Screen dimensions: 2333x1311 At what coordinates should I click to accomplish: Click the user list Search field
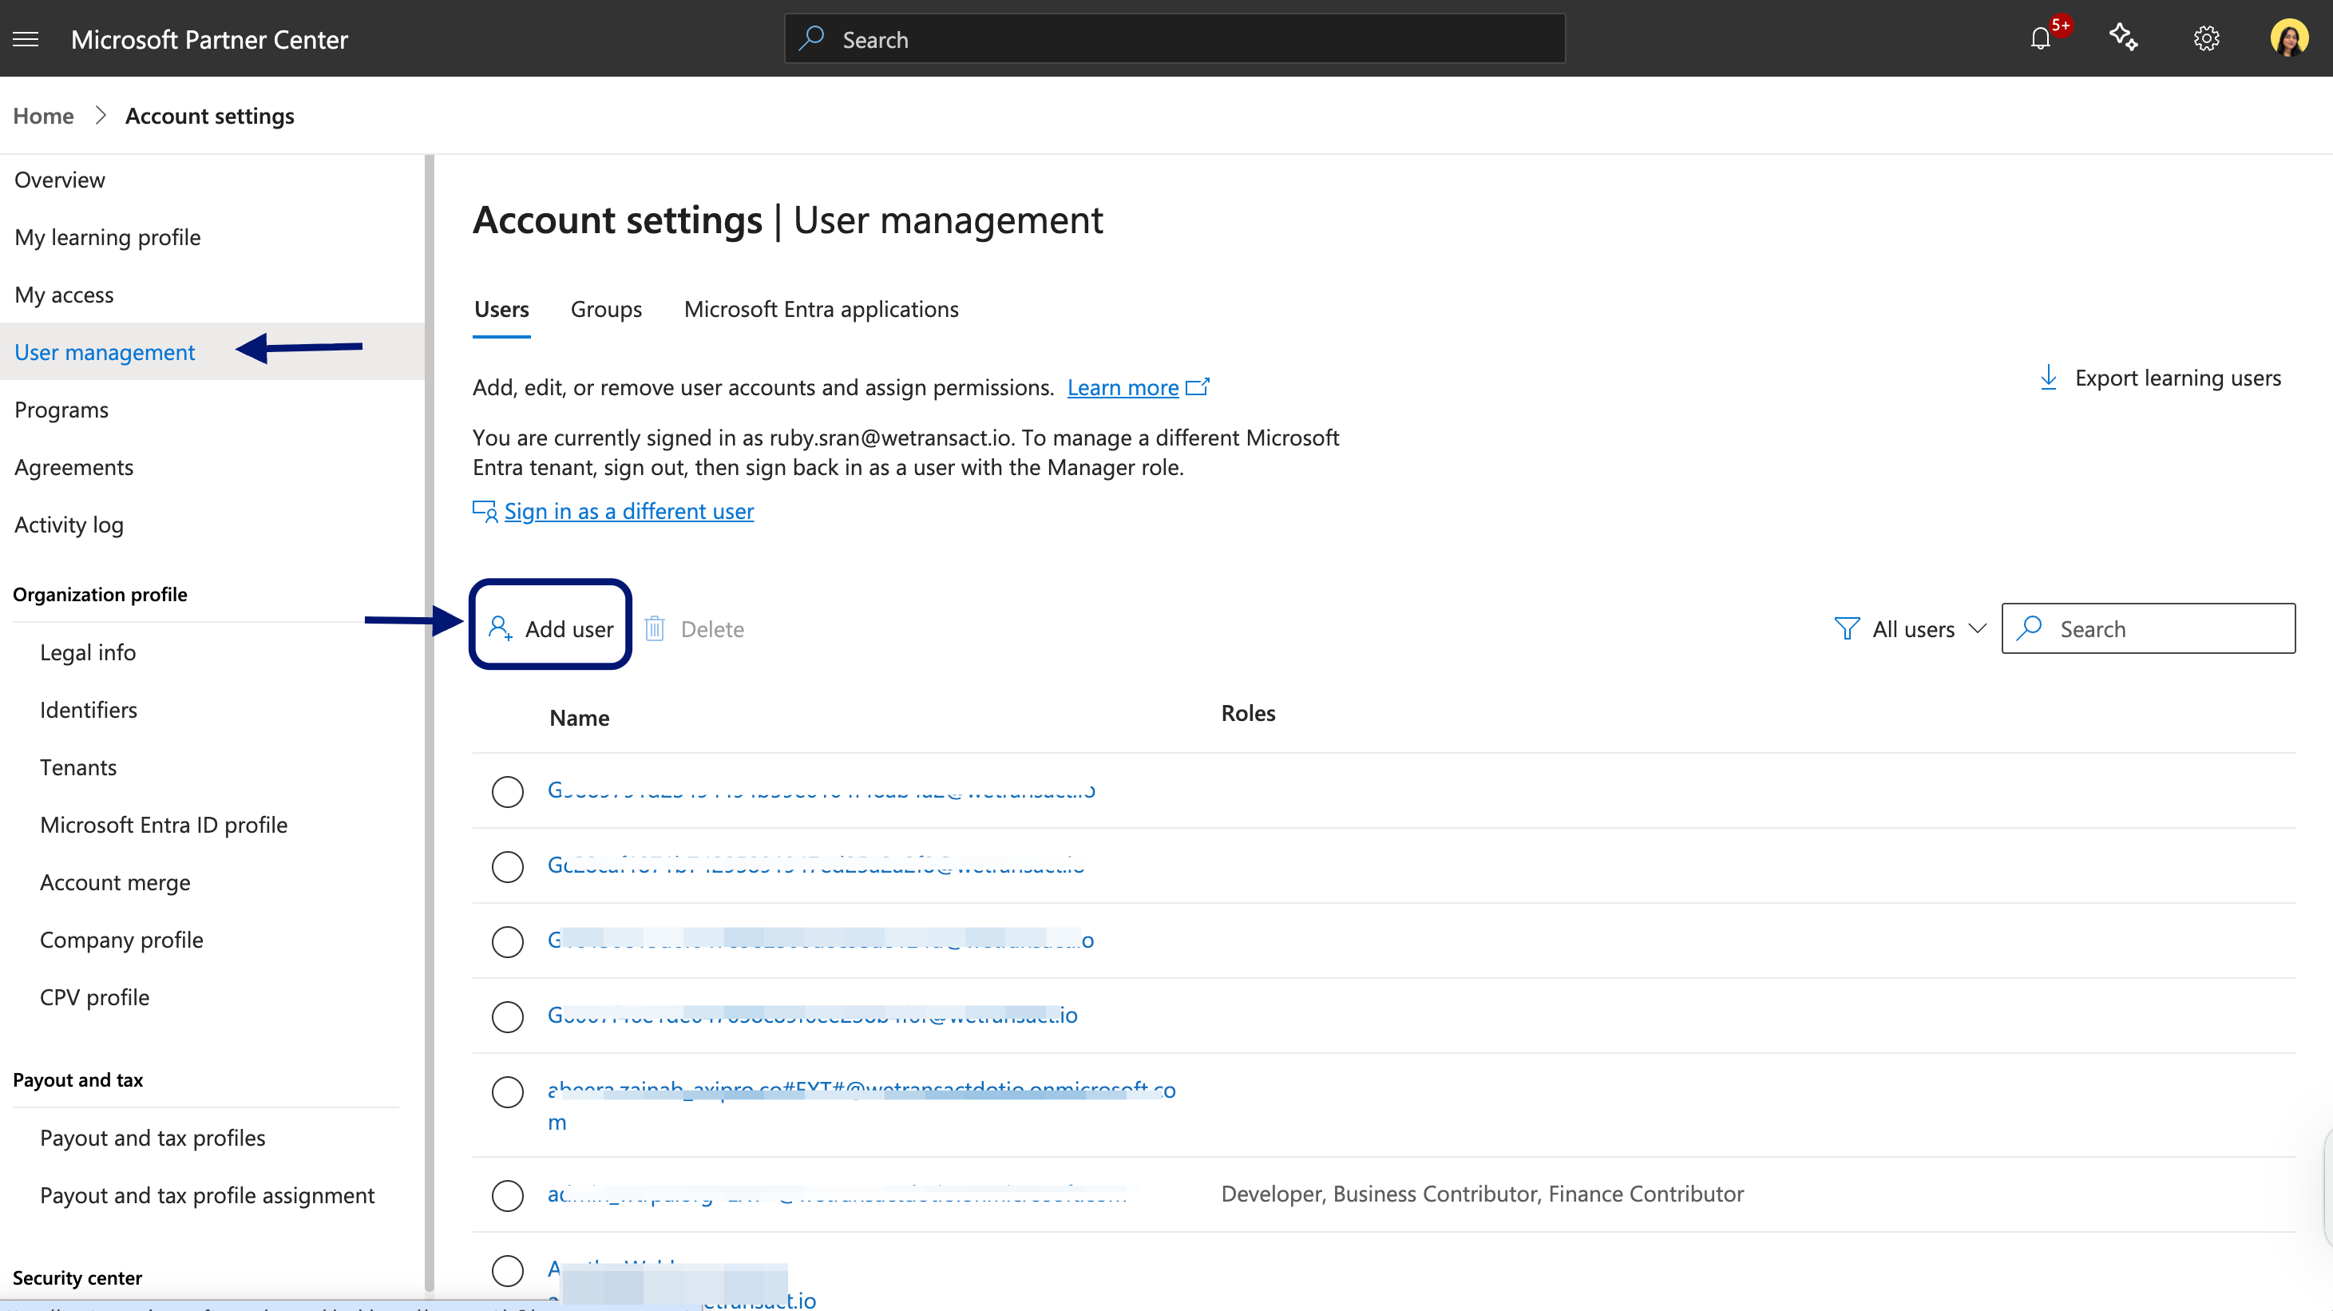[x=2149, y=628]
